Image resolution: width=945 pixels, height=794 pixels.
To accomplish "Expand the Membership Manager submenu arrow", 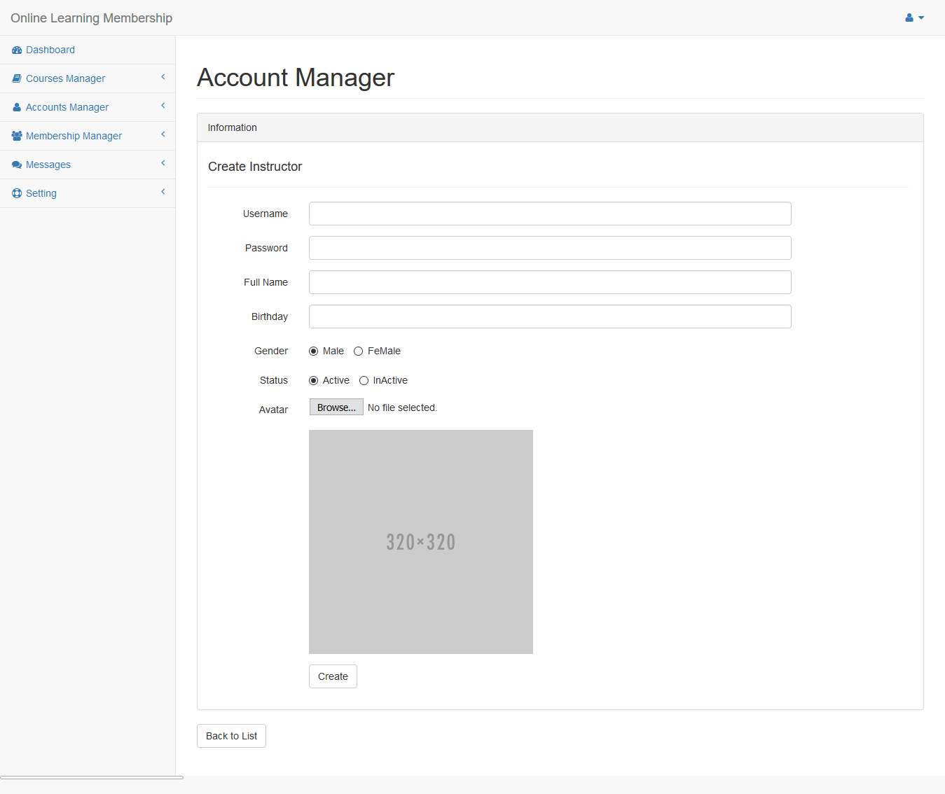I will [x=163, y=135].
